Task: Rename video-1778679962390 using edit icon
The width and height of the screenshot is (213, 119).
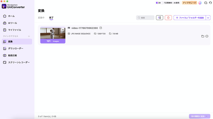Action: click(101, 28)
